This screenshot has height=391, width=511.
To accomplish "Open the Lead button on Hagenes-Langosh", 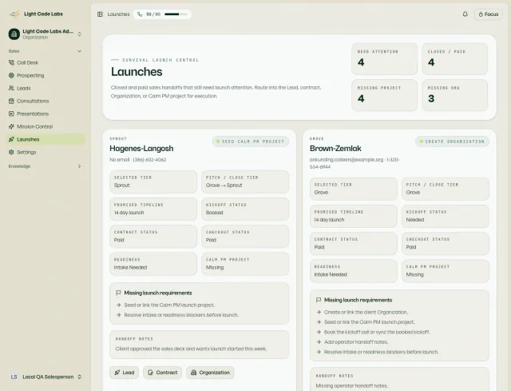I will click(125, 373).
